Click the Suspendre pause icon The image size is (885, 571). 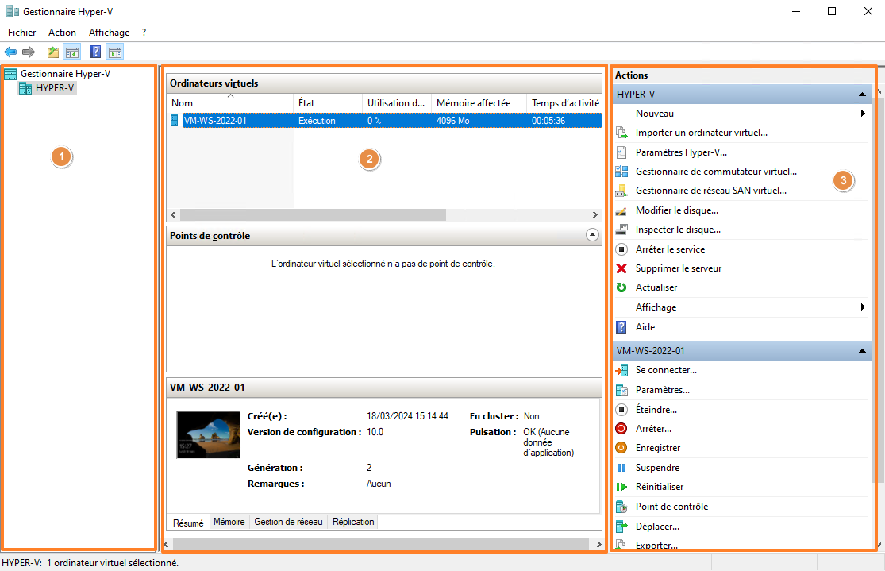(x=621, y=468)
